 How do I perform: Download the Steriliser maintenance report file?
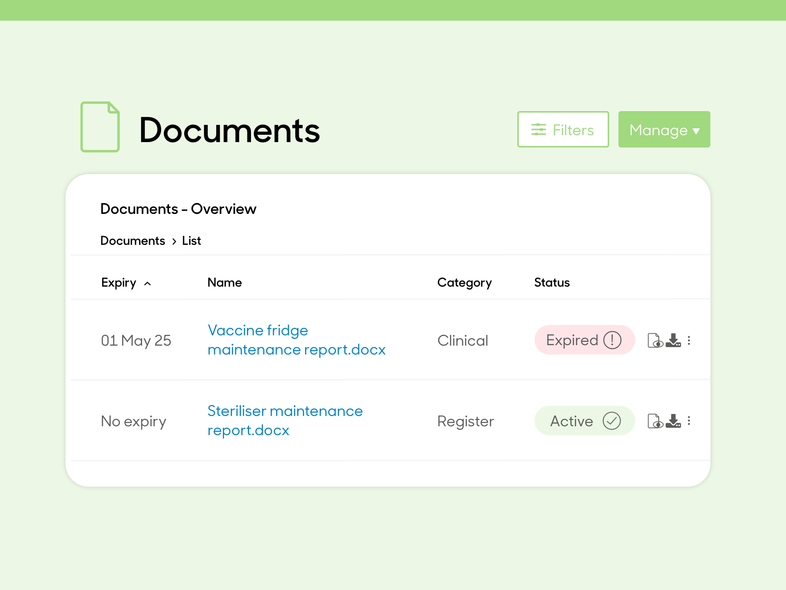coord(673,421)
